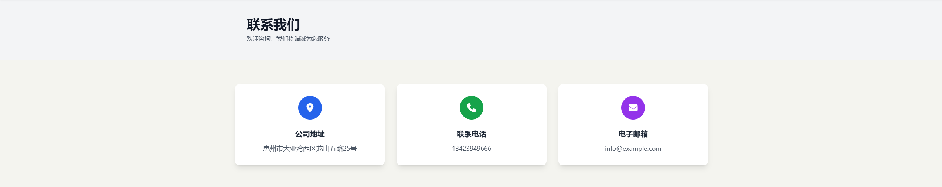Click the address 惠州市大亚湾西区龙山五路25号
Viewport: 942px width, 187px height.
310,149
